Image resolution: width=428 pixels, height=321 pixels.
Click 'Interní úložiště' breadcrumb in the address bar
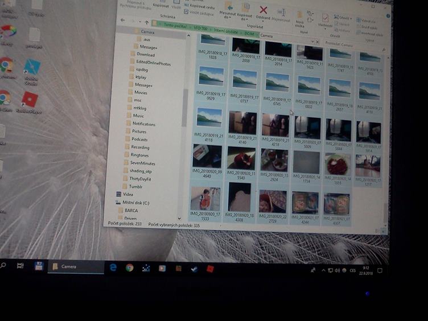225,31
